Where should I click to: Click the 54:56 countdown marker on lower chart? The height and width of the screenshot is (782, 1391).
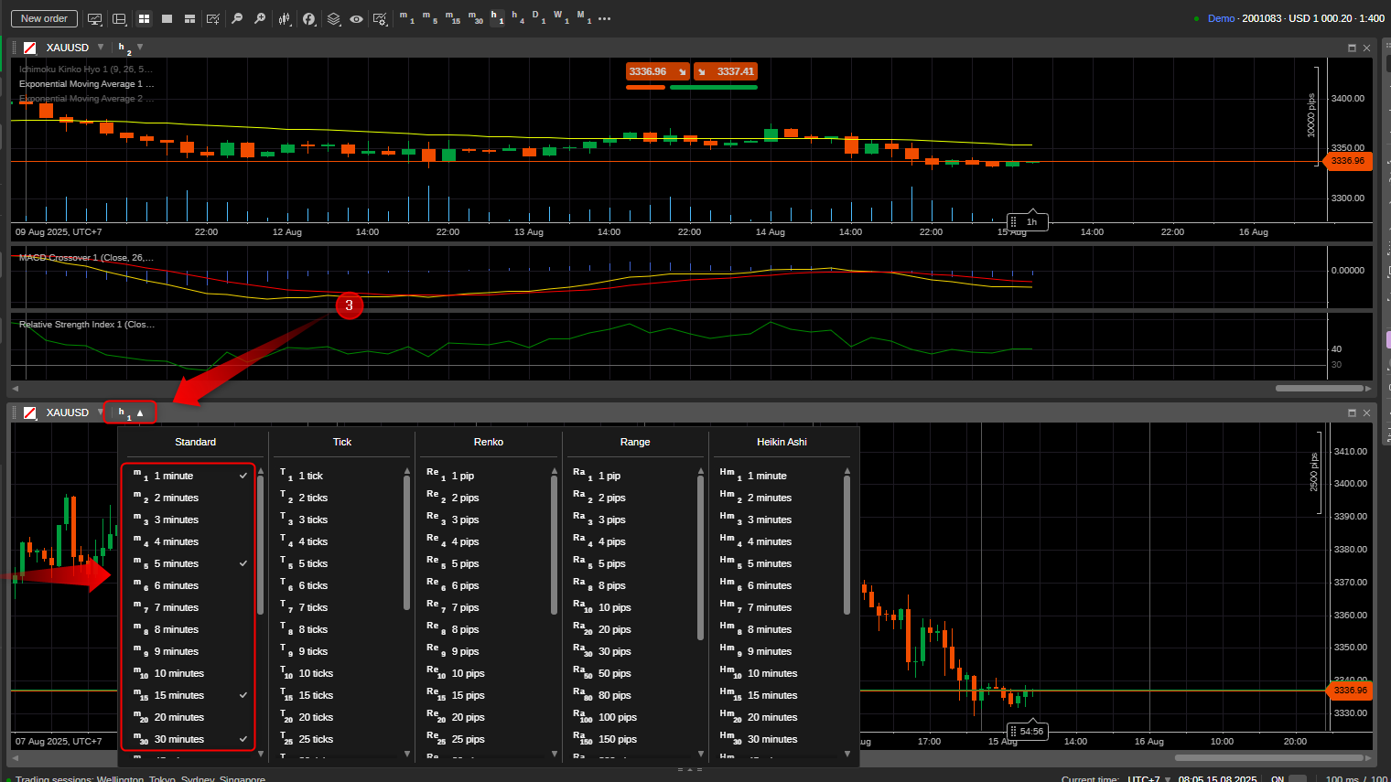[x=1027, y=732]
